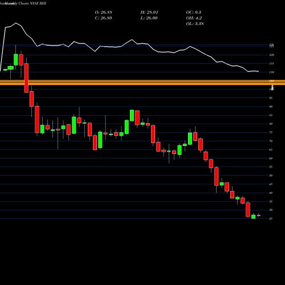Click the 80 price axis label

[271, 124]
